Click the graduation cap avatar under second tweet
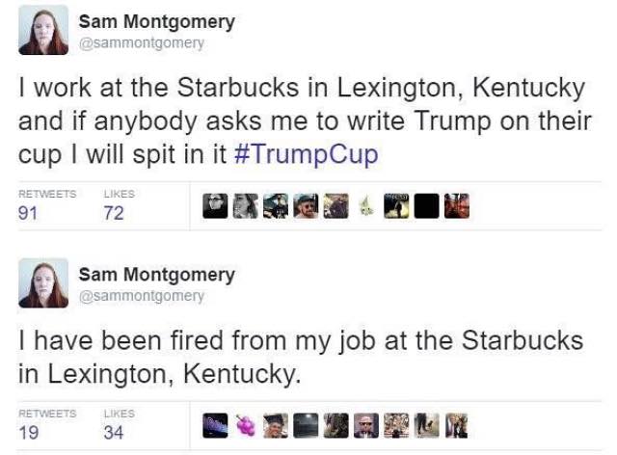617x455 pixels. click(x=276, y=425)
